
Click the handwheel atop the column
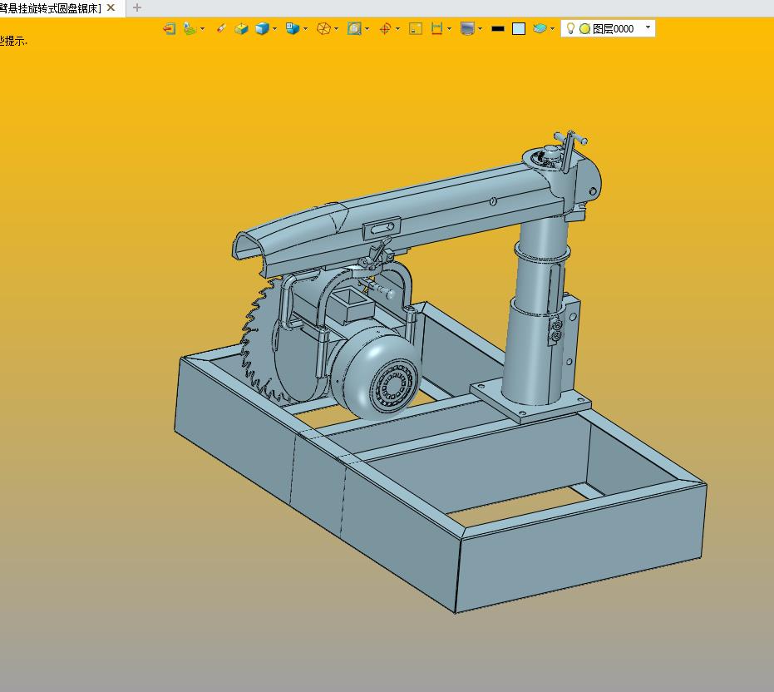pos(570,138)
